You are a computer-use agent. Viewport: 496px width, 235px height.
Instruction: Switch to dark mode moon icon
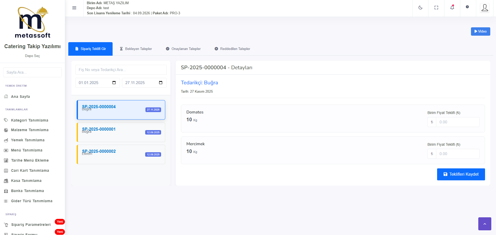[x=420, y=8]
